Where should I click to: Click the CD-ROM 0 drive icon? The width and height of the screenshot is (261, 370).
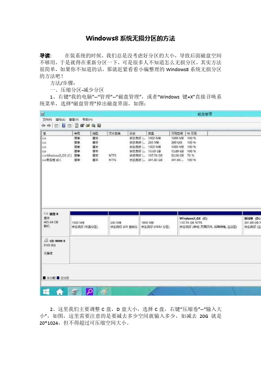[x=46, y=240]
